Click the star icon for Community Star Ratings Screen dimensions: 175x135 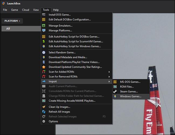pyautogui.click(x=44, y=67)
